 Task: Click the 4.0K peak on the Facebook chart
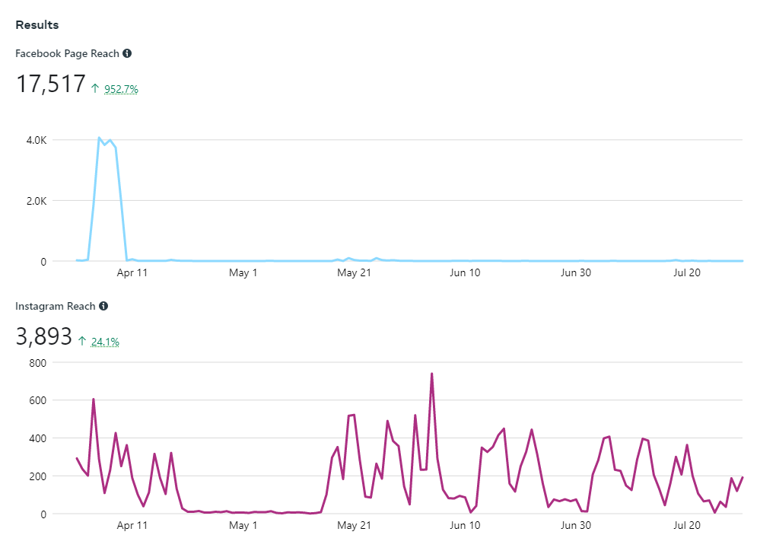coord(100,138)
